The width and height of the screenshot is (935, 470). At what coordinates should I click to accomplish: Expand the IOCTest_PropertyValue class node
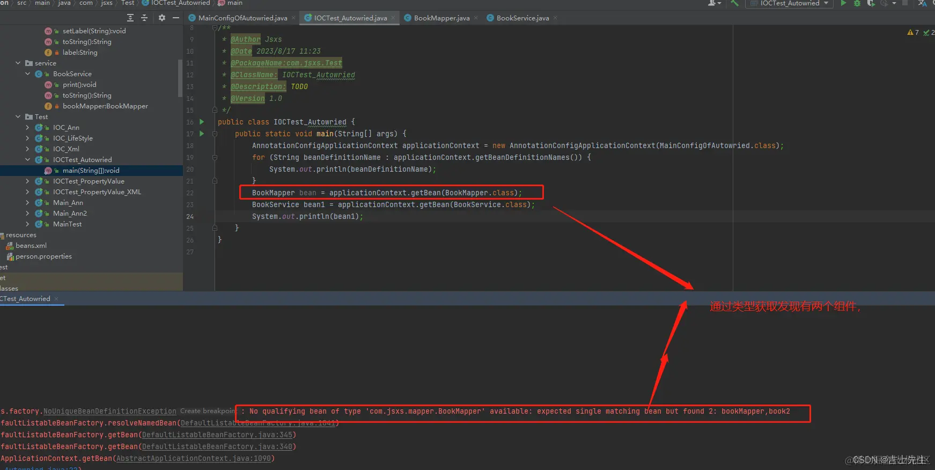pyautogui.click(x=27, y=181)
